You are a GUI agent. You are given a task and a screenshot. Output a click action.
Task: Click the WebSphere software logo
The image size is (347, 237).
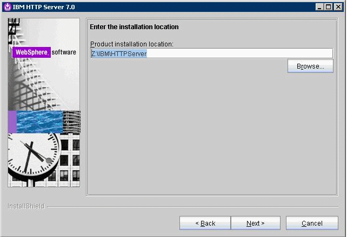(x=44, y=52)
